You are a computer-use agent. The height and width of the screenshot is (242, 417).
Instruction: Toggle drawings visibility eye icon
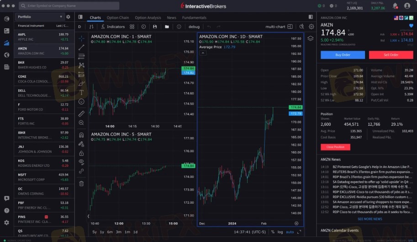point(81,161)
